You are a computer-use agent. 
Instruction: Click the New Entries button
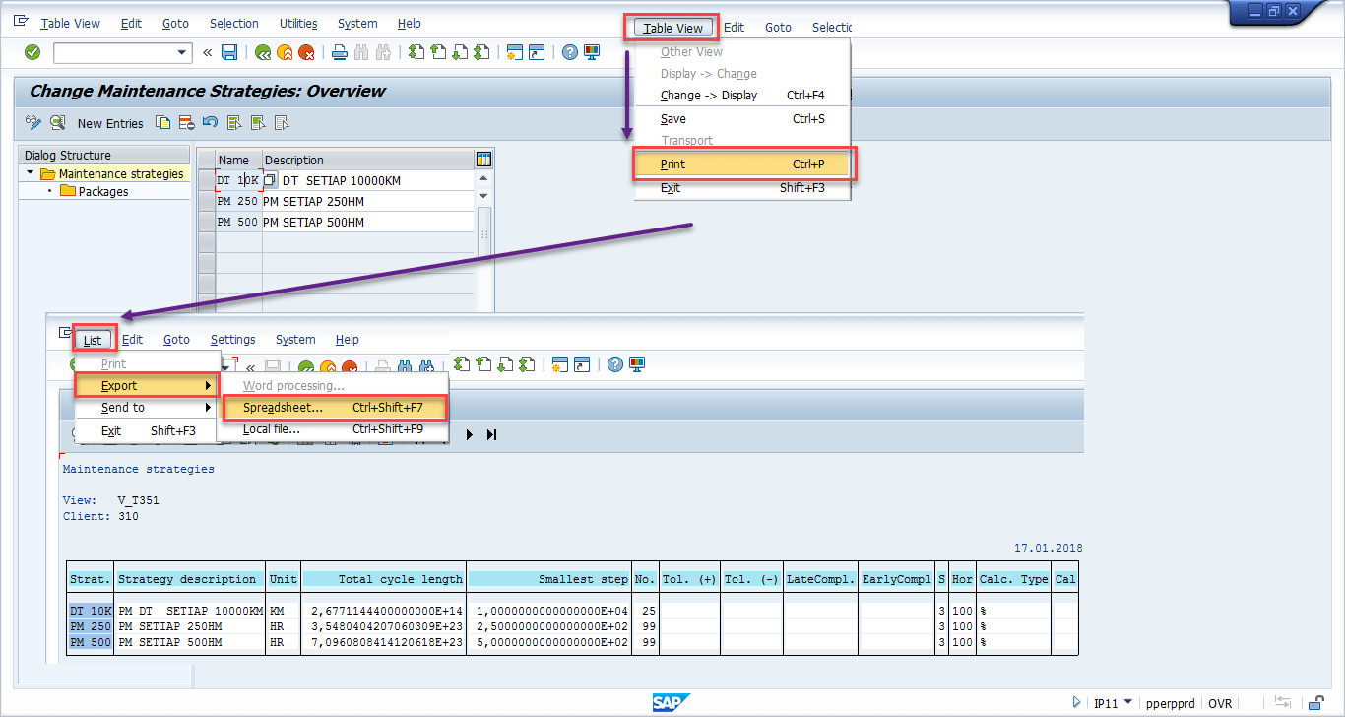[110, 123]
